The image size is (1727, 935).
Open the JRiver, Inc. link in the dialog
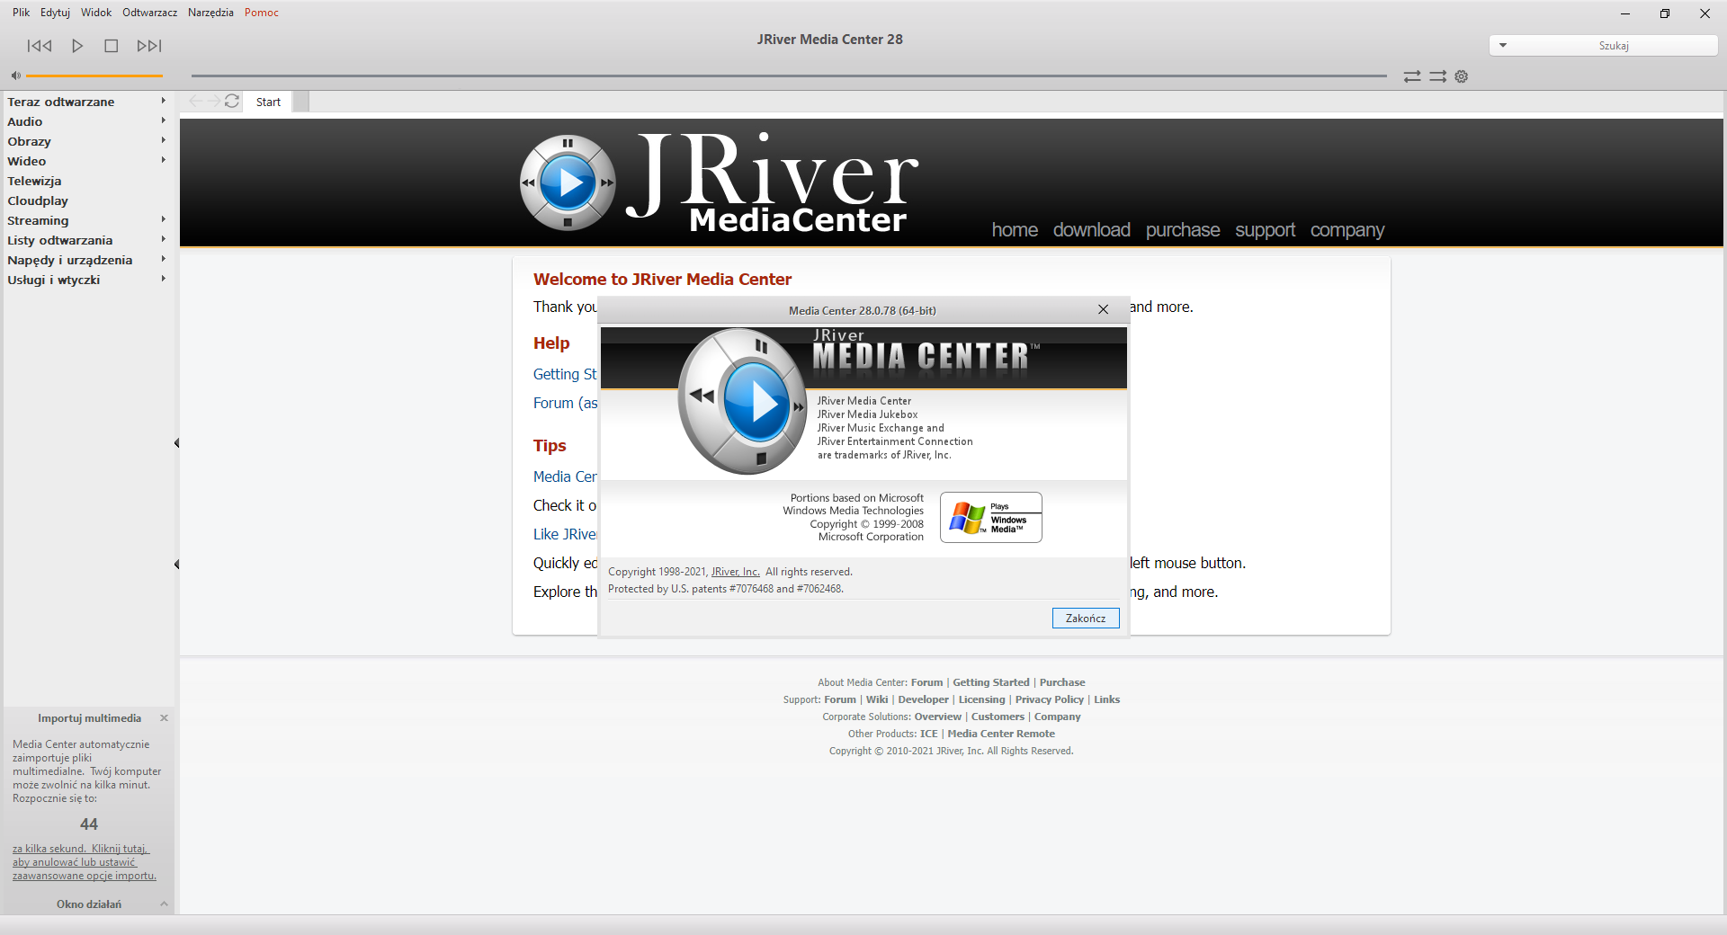coord(736,572)
